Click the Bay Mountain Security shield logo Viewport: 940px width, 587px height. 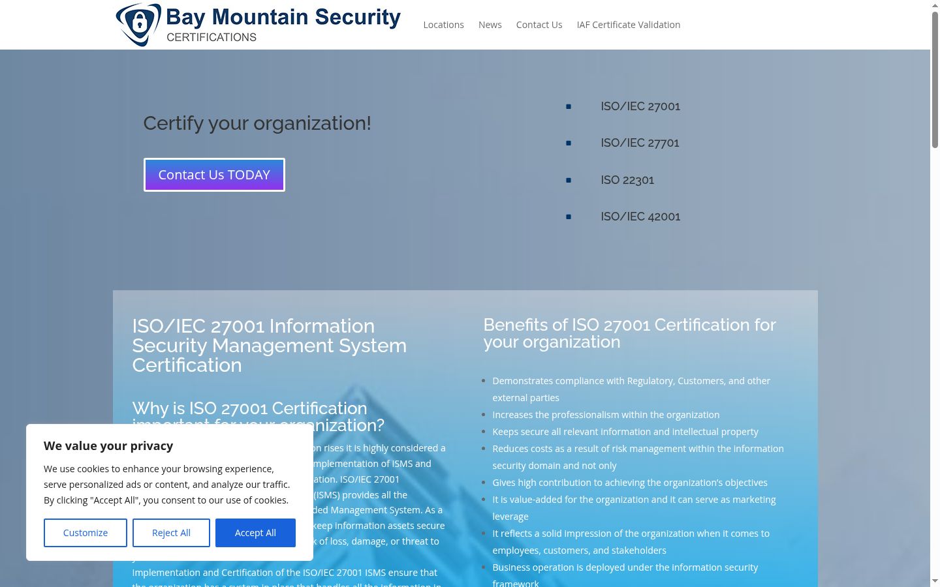[x=138, y=25]
